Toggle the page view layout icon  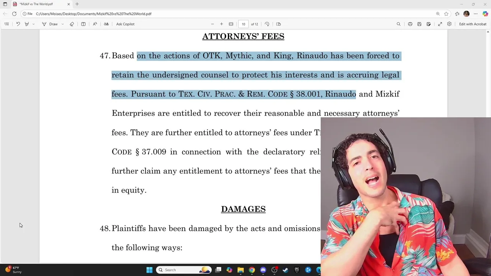click(x=278, y=24)
